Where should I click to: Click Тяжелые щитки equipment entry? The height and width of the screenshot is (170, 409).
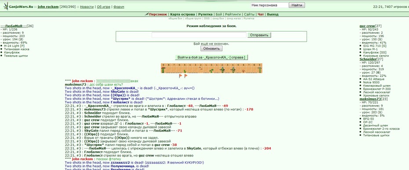coord(16,56)
